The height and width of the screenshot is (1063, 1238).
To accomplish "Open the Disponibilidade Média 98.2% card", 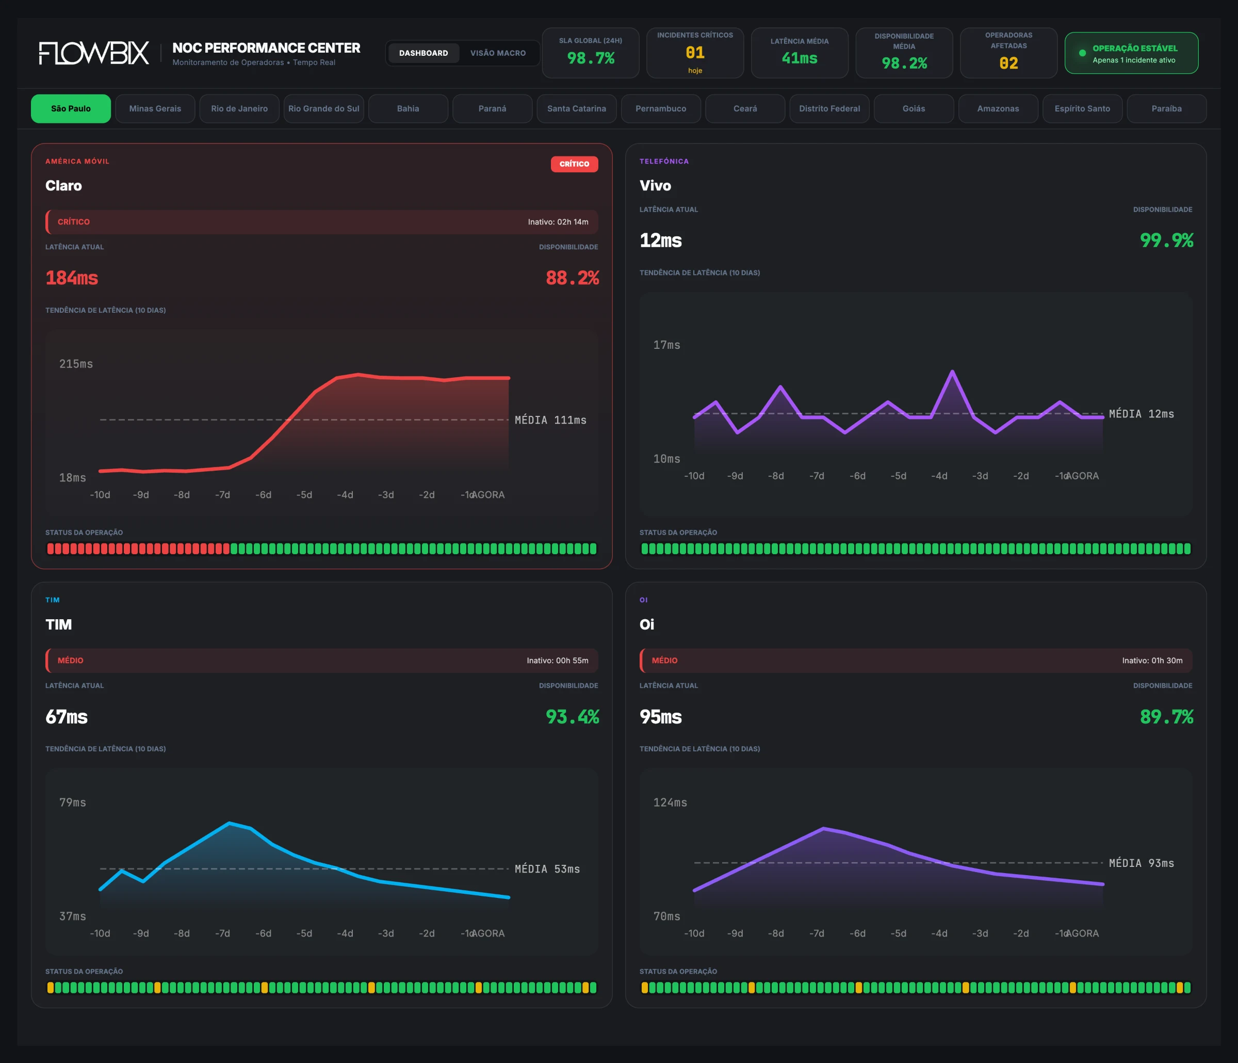I will pyautogui.click(x=904, y=53).
